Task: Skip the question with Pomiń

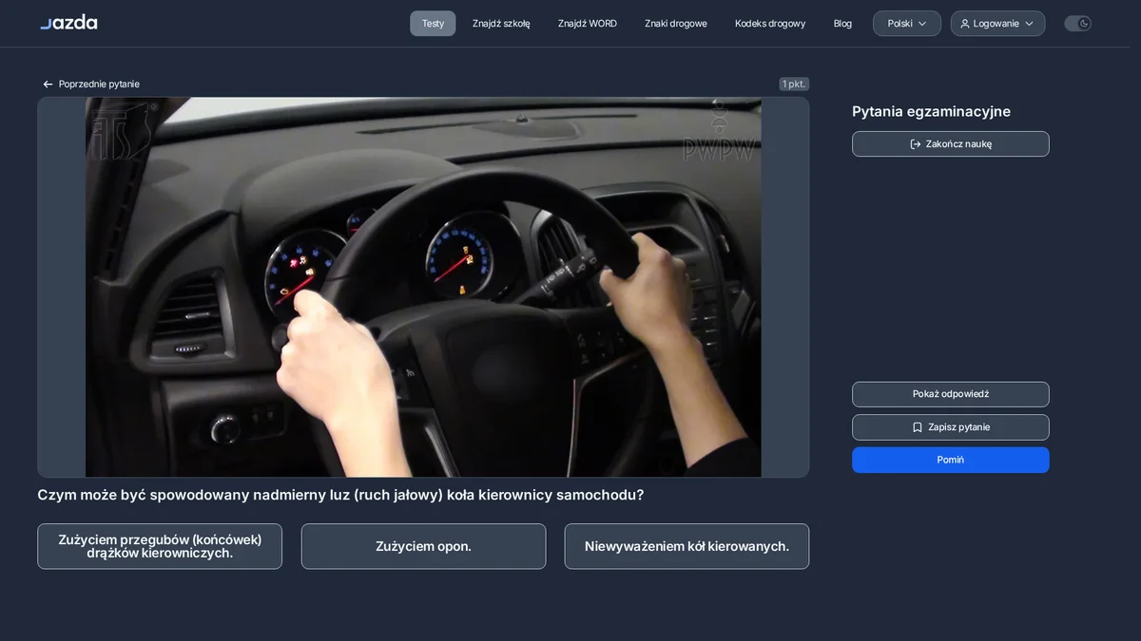Action: (x=951, y=460)
